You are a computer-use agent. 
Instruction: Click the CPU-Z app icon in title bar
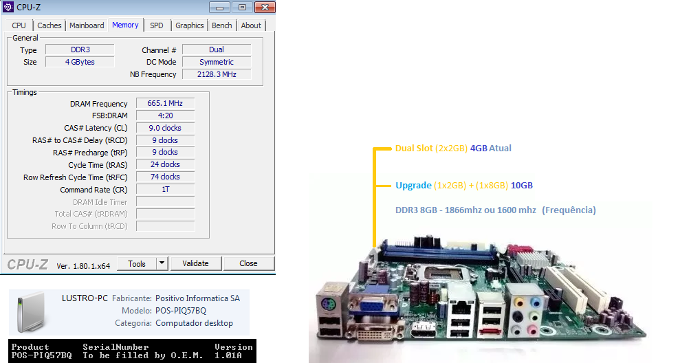tap(8, 7)
